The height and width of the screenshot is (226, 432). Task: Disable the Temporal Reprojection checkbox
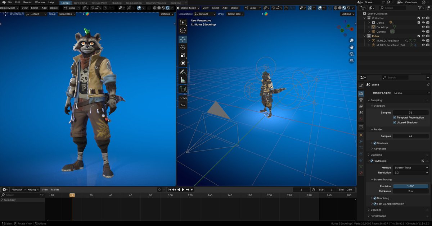click(395, 117)
